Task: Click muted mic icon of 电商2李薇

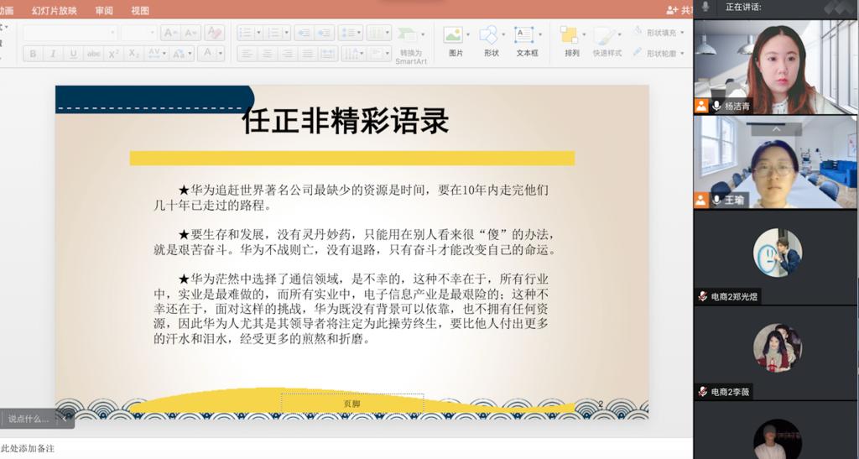Action: (x=702, y=391)
